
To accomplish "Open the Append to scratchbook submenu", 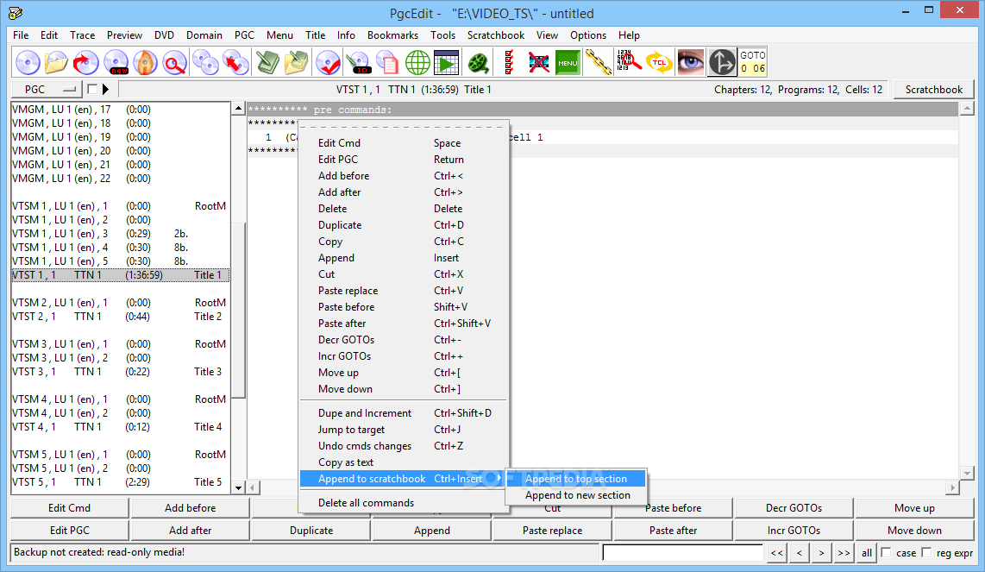I will pos(404,479).
